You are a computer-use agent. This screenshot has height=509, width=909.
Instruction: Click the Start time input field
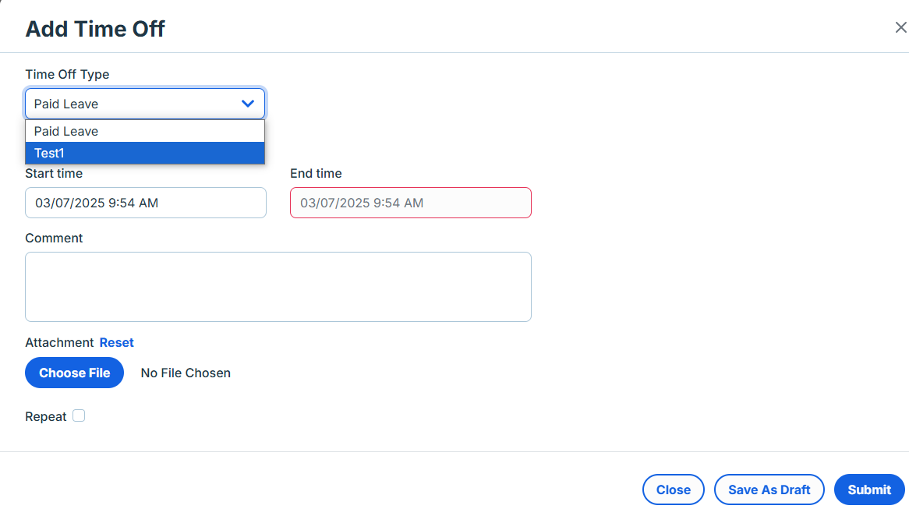(x=146, y=203)
